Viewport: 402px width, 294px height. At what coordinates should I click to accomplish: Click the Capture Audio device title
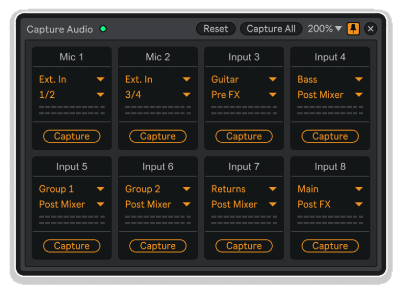(x=60, y=29)
